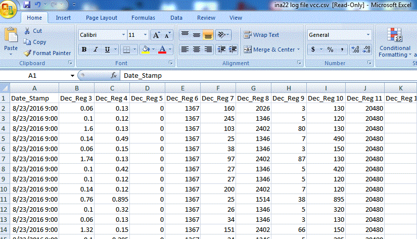
Task: Click the Insert Function fx button
Action: coord(114,76)
